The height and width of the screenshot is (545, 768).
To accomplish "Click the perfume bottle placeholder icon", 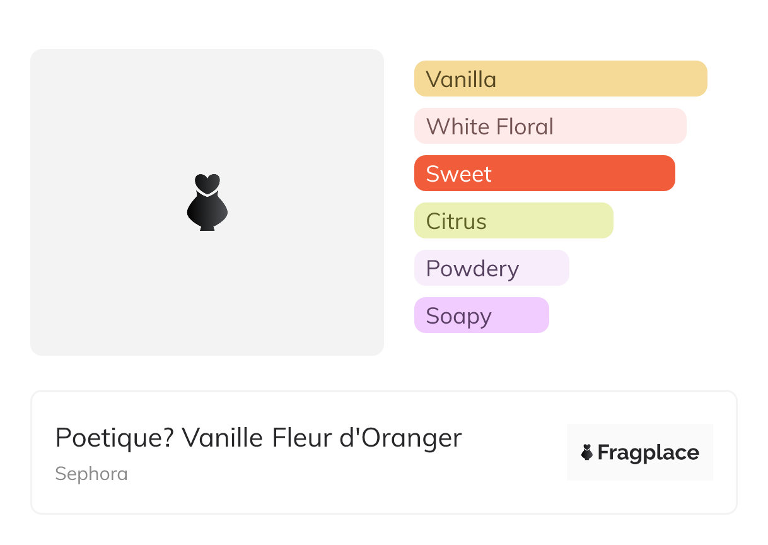I will (x=207, y=202).
